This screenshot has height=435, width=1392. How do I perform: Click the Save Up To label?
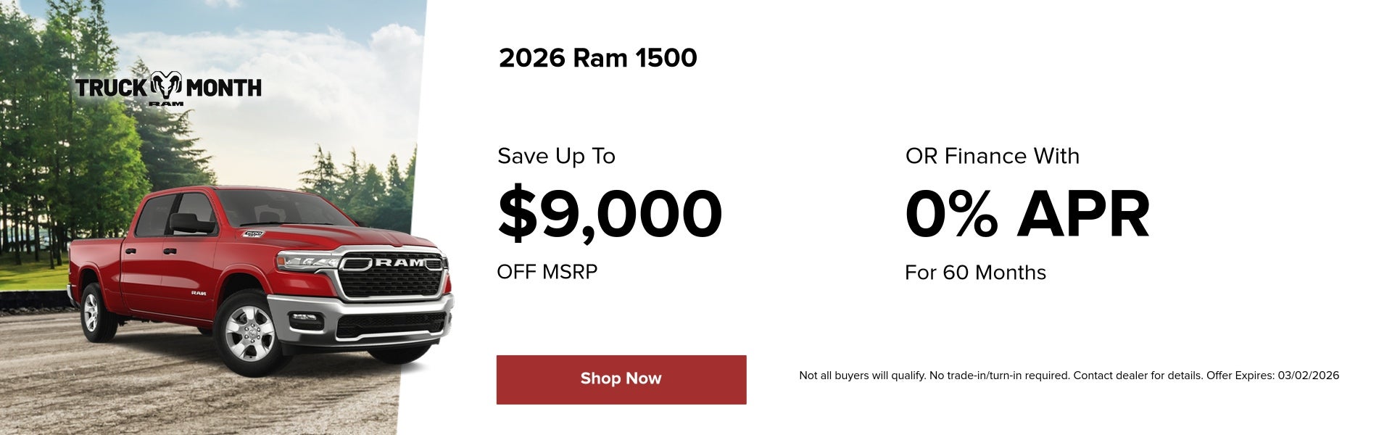pyautogui.click(x=556, y=156)
